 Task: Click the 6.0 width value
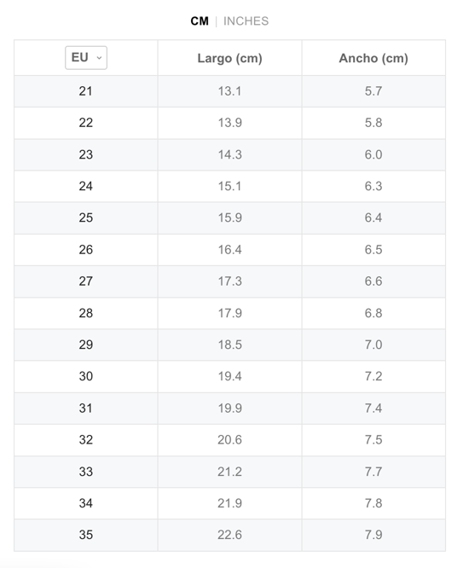373,154
